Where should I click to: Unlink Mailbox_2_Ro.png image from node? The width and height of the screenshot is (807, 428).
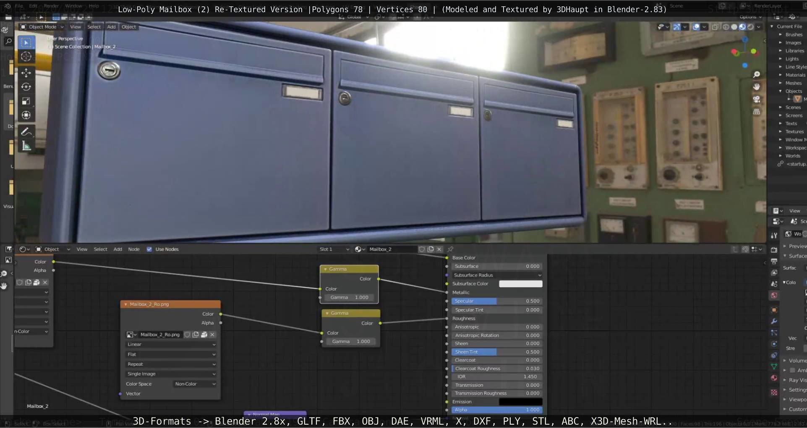[212, 334]
